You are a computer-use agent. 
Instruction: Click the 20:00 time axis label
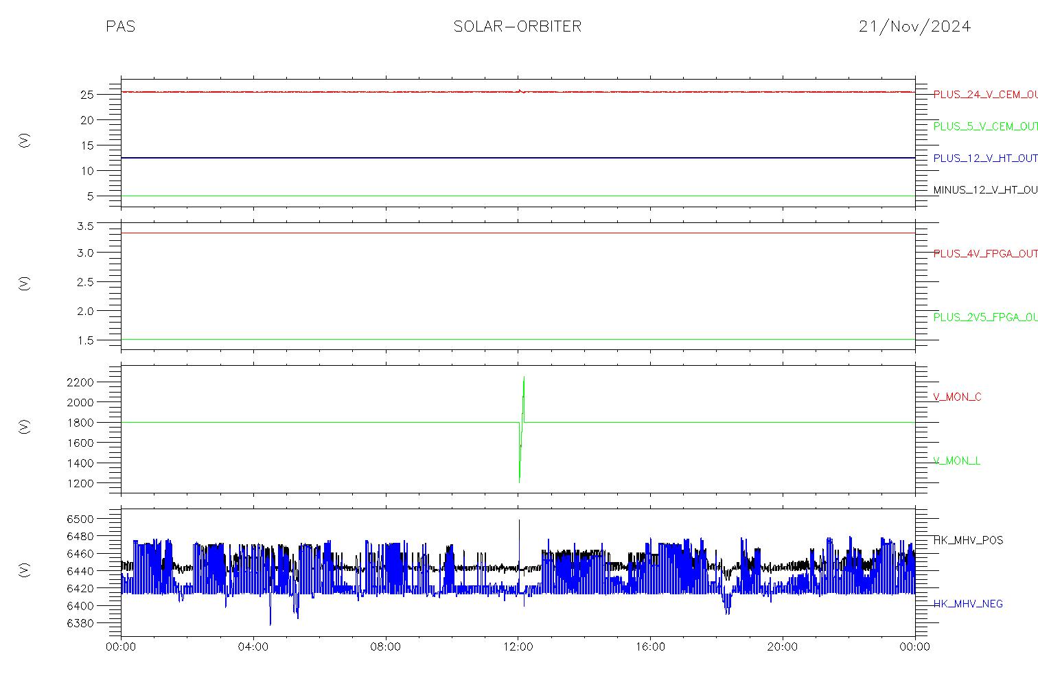[783, 647]
